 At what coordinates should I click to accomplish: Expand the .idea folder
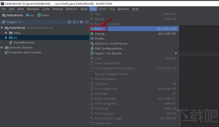pyautogui.click(x=6, y=33)
